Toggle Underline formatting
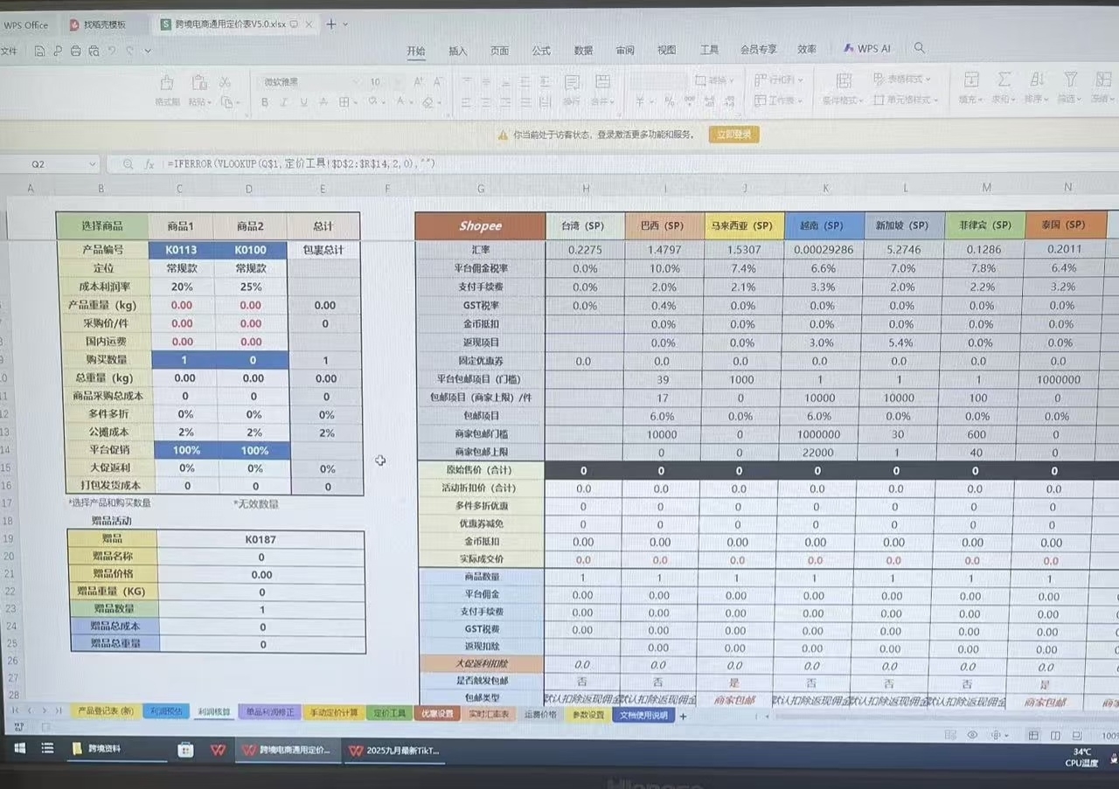 pyautogui.click(x=303, y=102)
